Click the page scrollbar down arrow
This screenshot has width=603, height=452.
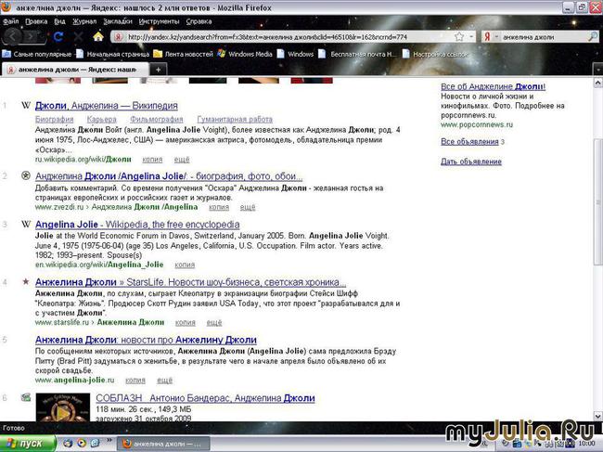pos(598,416)
